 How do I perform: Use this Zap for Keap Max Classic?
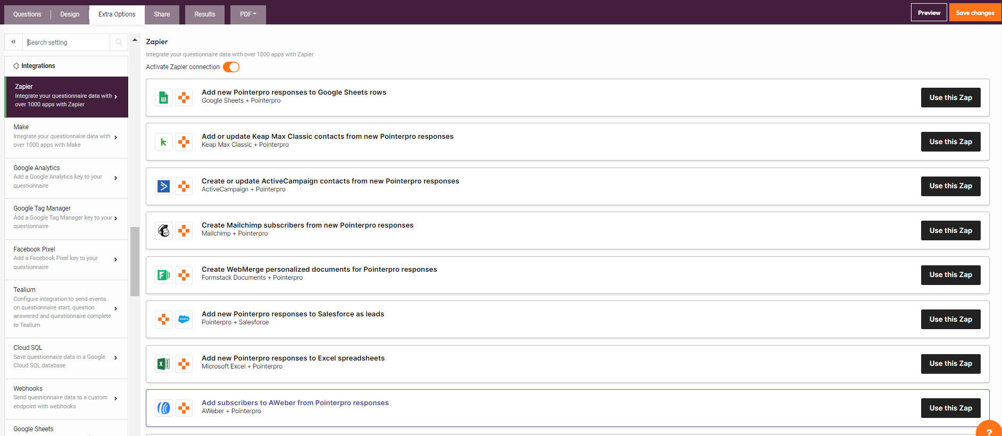tap(950, 142)
